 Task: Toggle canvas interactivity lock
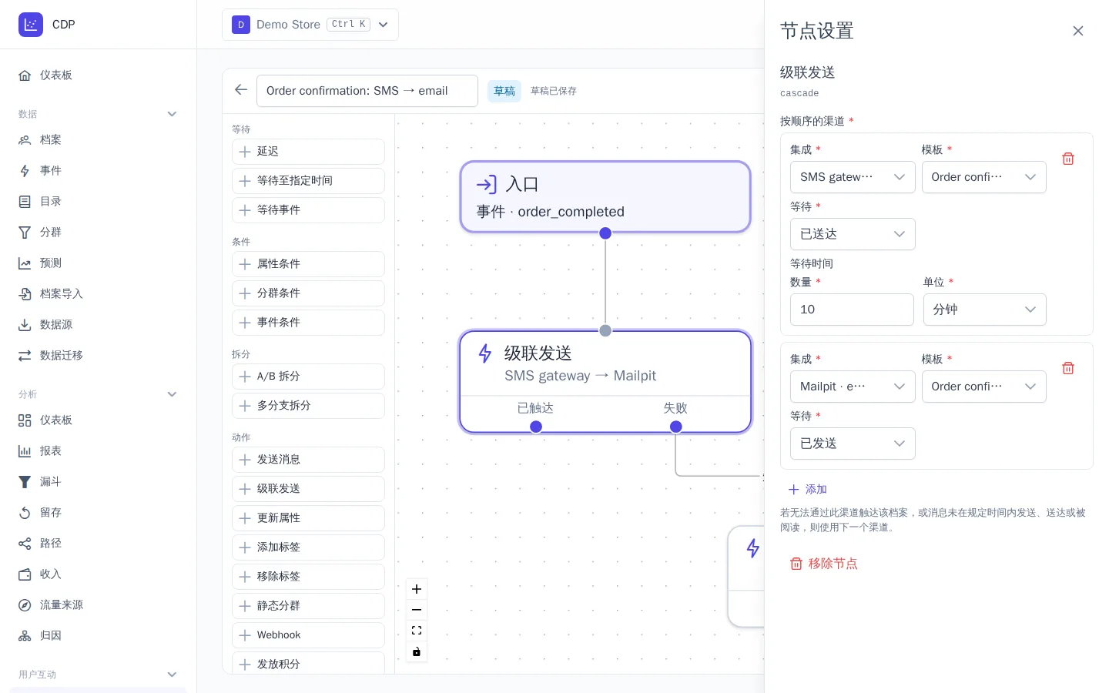click(417, 651)
